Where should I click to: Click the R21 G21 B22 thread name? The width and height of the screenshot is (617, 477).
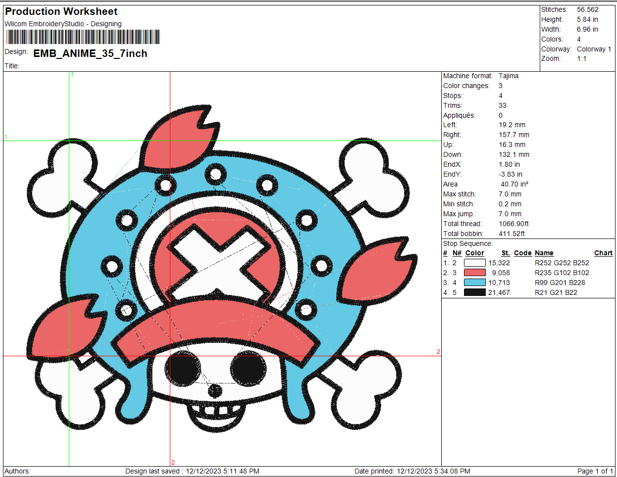click(x=556, y=292)
